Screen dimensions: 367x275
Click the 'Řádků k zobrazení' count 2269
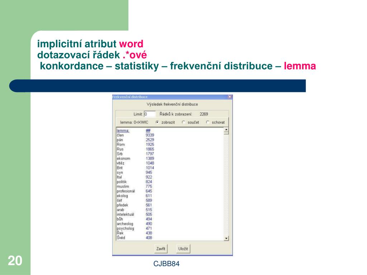204,114
